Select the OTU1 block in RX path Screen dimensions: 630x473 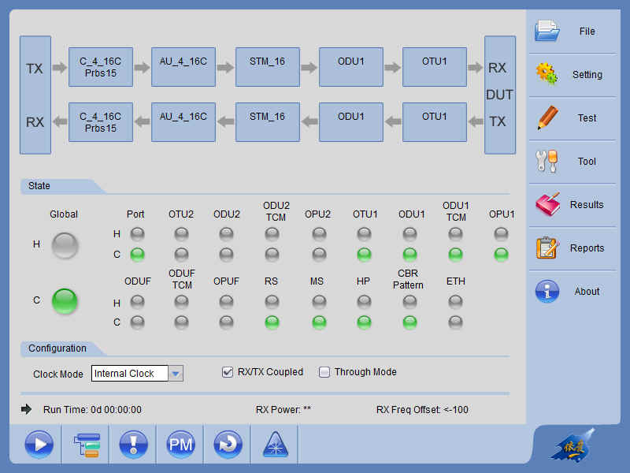[x=434, y=122]
